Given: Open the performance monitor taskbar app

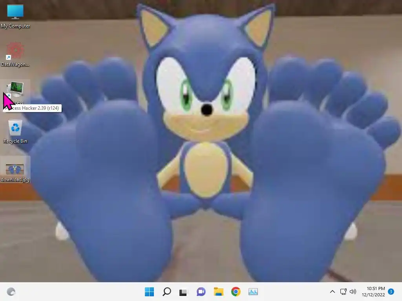Looking at the screenshot, I should click(x=253, y=292).
